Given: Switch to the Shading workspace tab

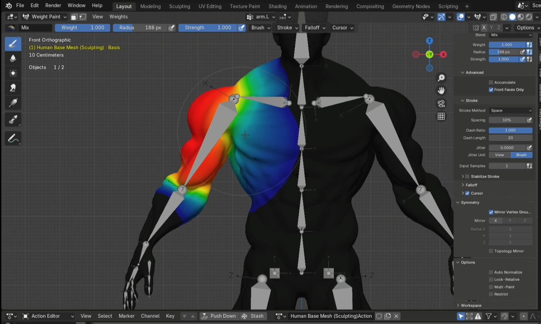Looking at the screenshot, I should click(x=278, y=6).
